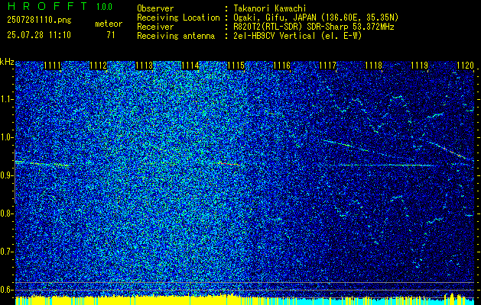
Task: Click the Receiver field label
Action: pos(155,27)
